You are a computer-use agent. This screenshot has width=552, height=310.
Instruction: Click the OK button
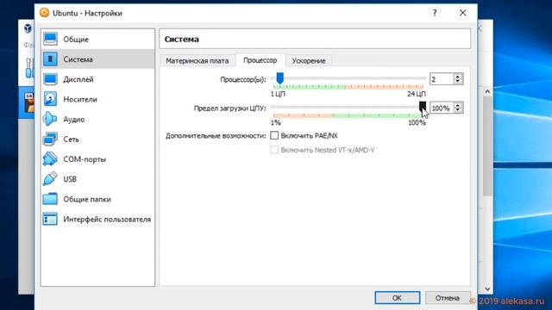397,298
